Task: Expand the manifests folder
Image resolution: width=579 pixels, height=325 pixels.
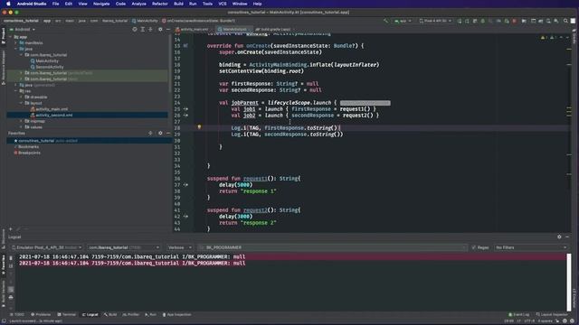Action: [x=16, y=42]
